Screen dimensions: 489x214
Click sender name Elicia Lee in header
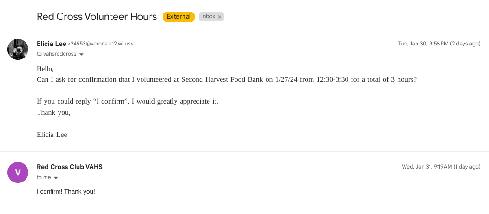point(52,44)
